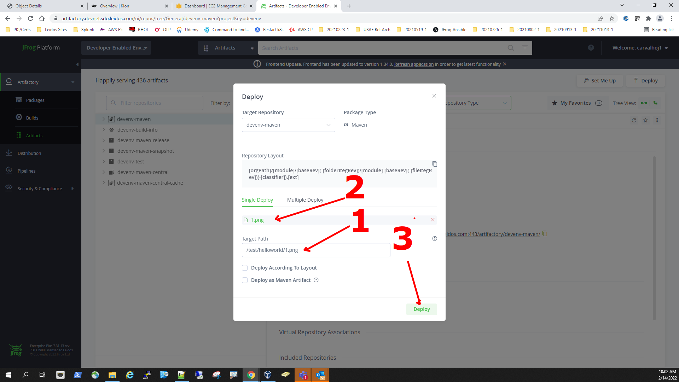
Task: Remove the 1.png file from deploy
Action: tap(433, 220)
